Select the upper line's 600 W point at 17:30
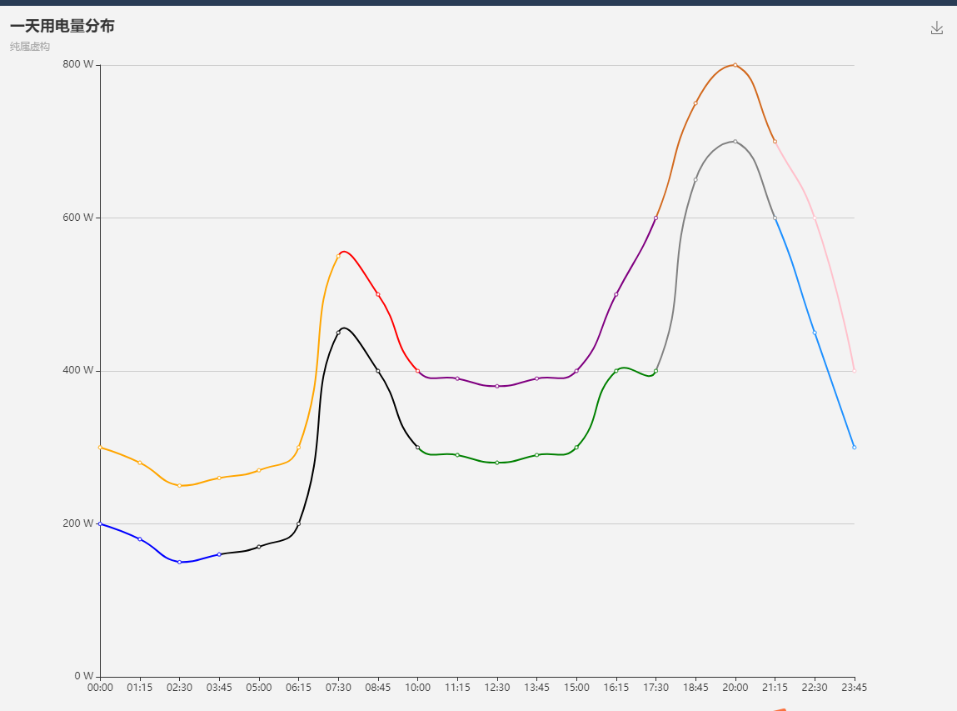Screen dimensions: 957x711 [655, 218]
